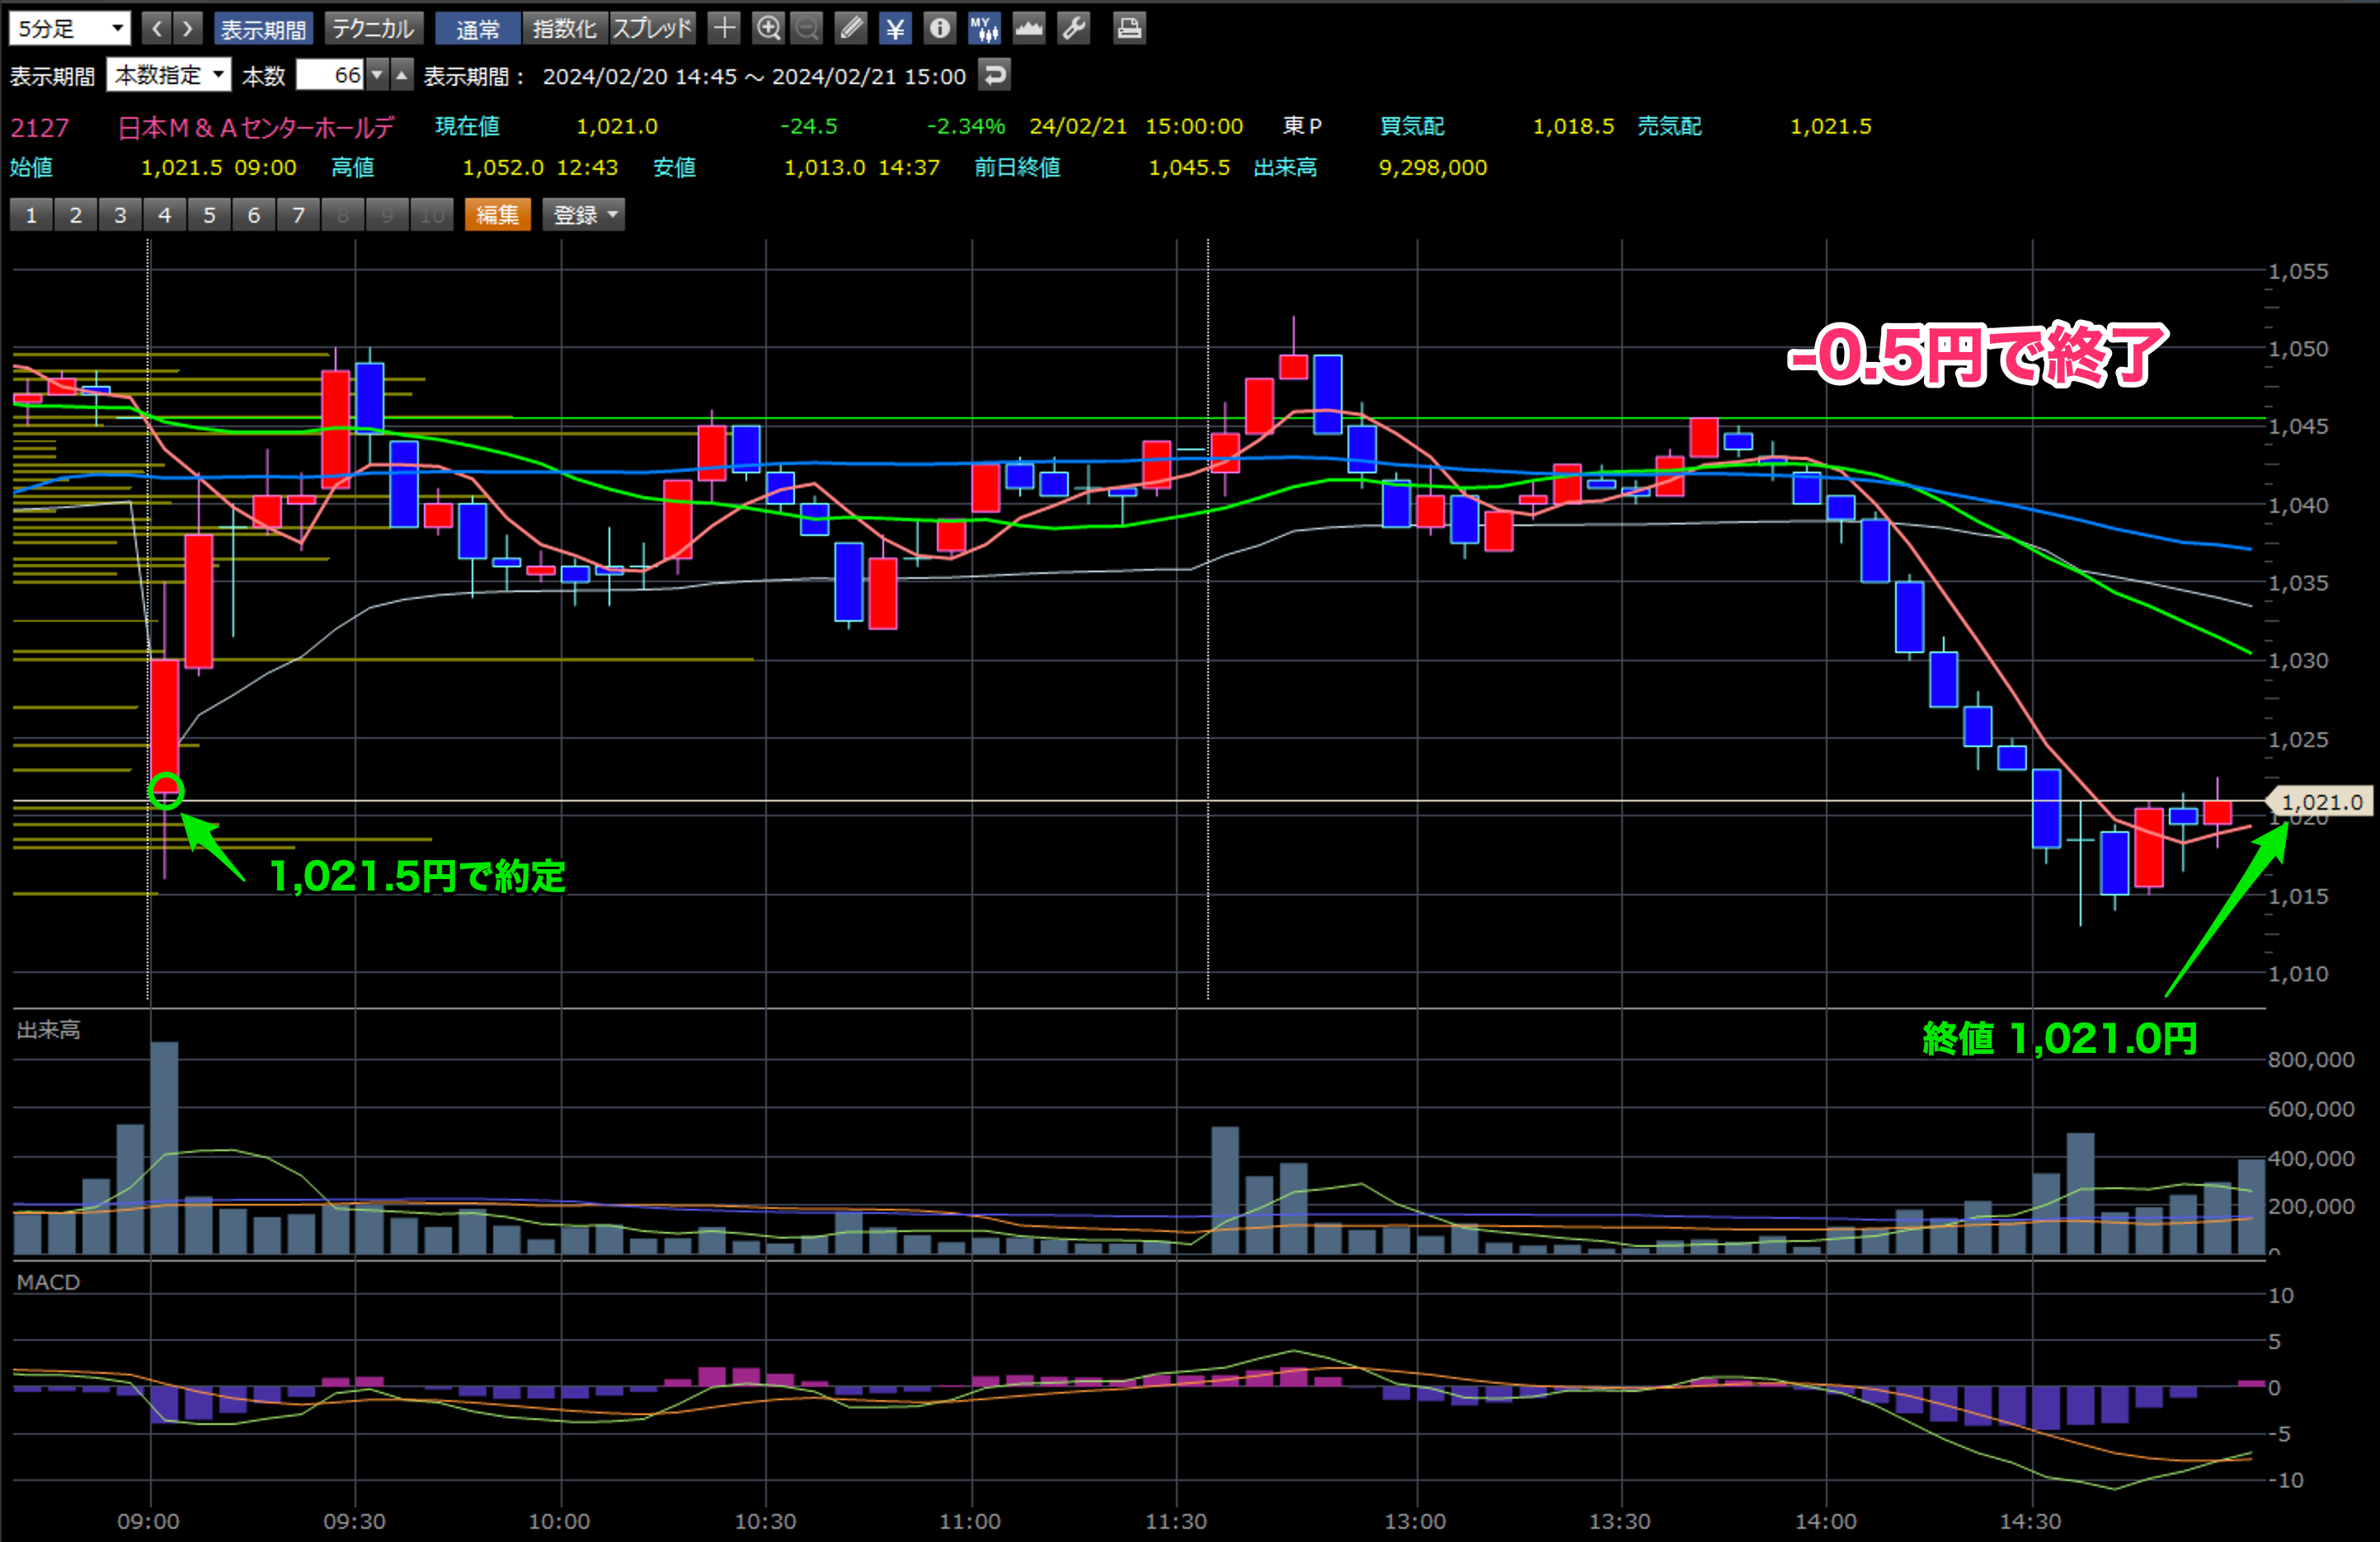Click the 本数 input field showing 66
This screenshot has width=2380, height=1542.
point(331,75)
